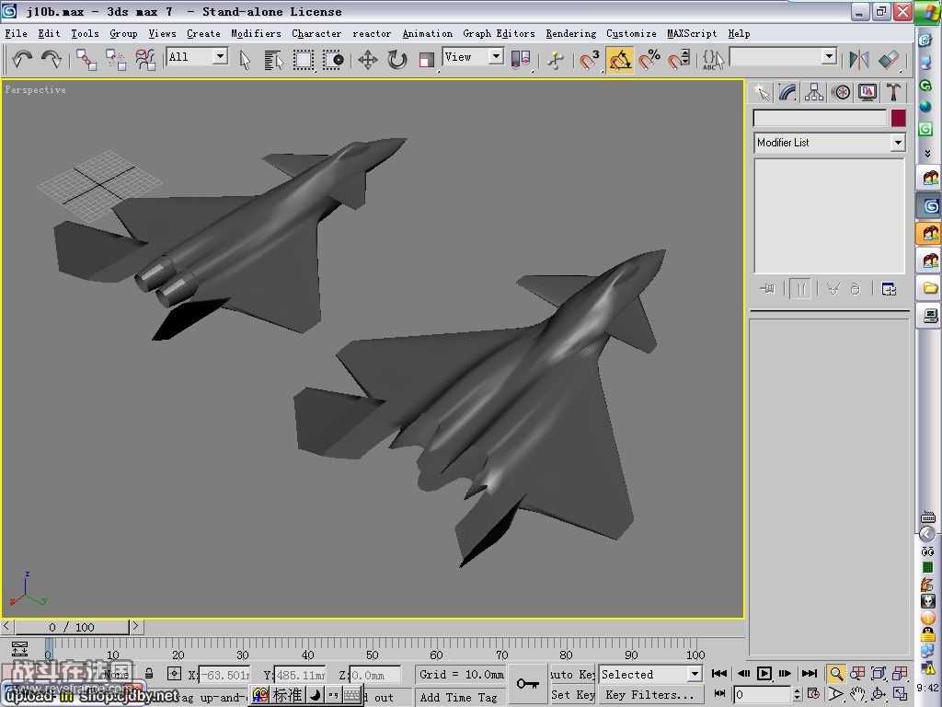The image size is (942, 707).
Task: Open the Time Configuration dialog icon
Action: (x=813, y=694)
